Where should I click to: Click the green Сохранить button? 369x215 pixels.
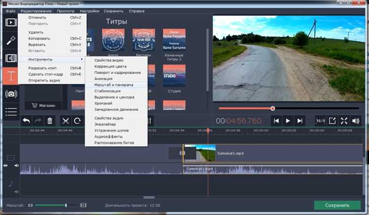click(337, 205)
